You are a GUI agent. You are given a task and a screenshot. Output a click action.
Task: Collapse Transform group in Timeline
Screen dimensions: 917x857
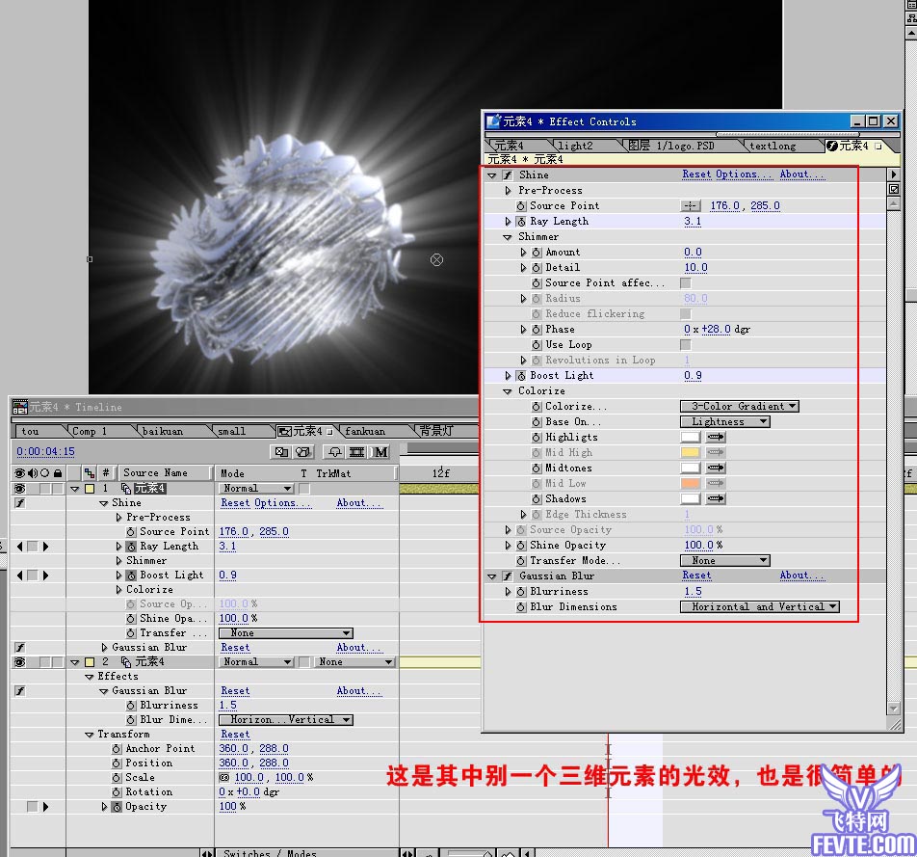[90, 735]
